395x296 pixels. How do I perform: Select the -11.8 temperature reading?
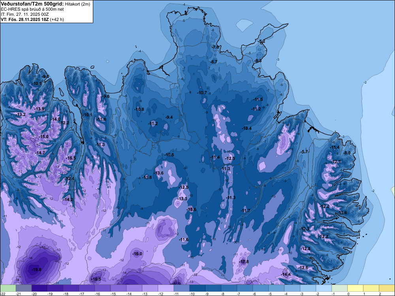147,177
